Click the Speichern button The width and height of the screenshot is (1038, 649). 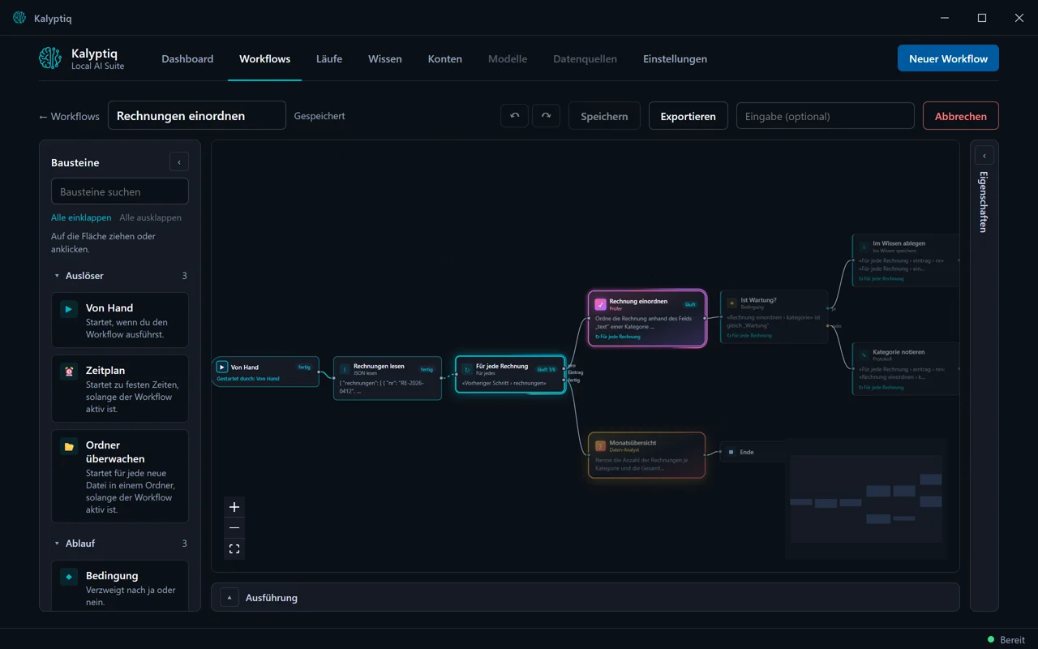pyautogui.click(x=604, y=116)
